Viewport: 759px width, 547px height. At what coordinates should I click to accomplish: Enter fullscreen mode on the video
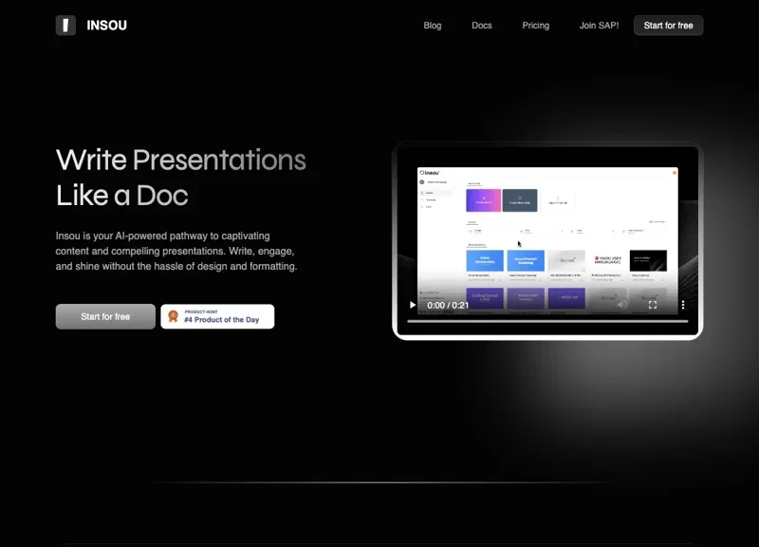point(653,305)
